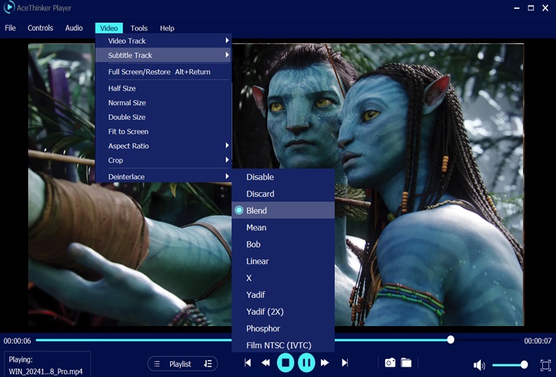Skip to the next track
Screen dimensions: 556x377
[344, 363]
